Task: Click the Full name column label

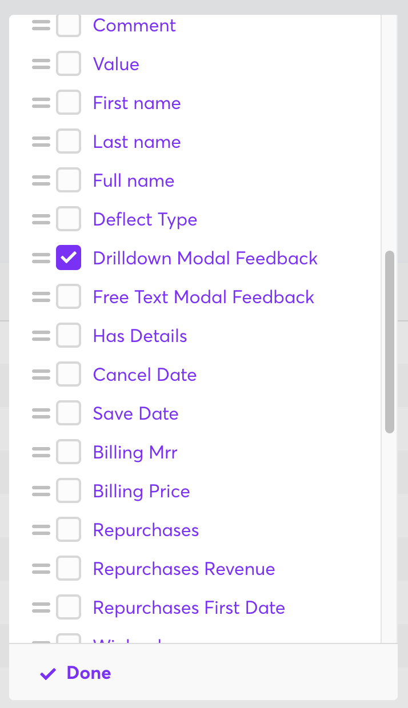Action: tap(134, 181)
